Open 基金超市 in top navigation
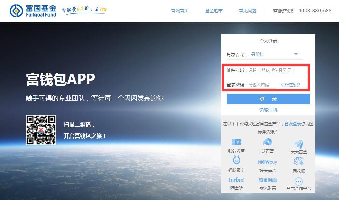The image size is (339, 200). (x=214, y=11)
